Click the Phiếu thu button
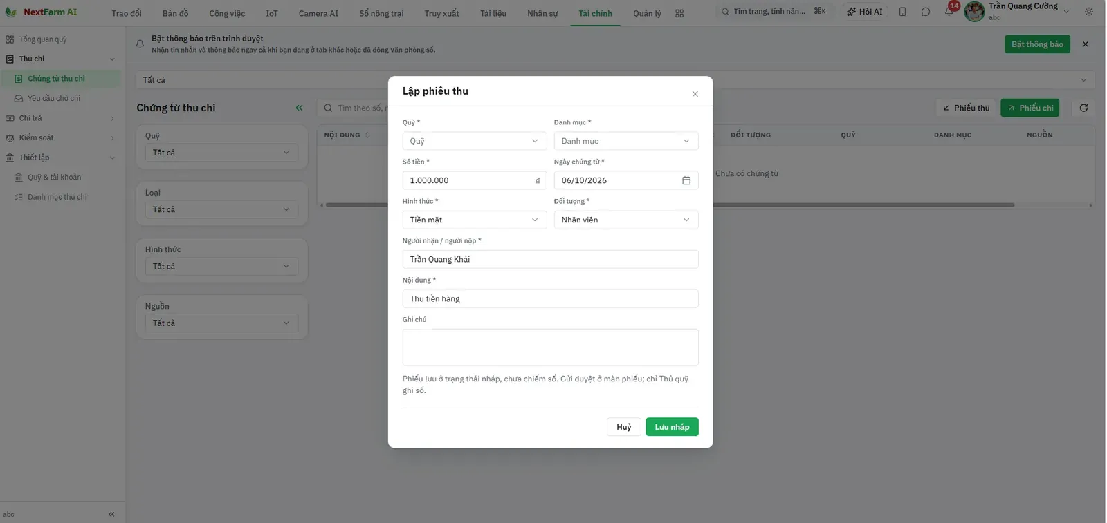 point(966,108)
